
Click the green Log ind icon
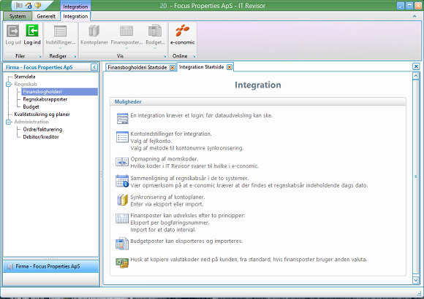click(x=32, y=31)
